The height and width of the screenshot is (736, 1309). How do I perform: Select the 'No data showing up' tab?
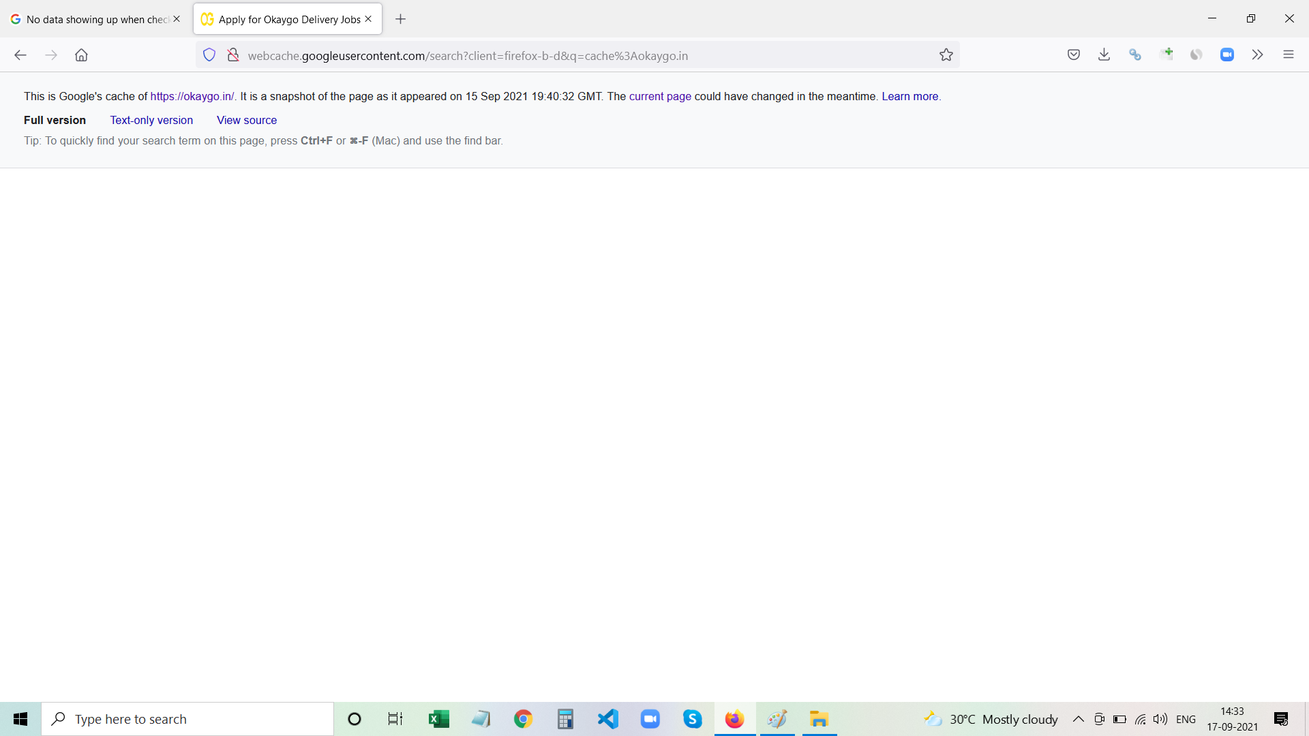(x=95, y=19)
